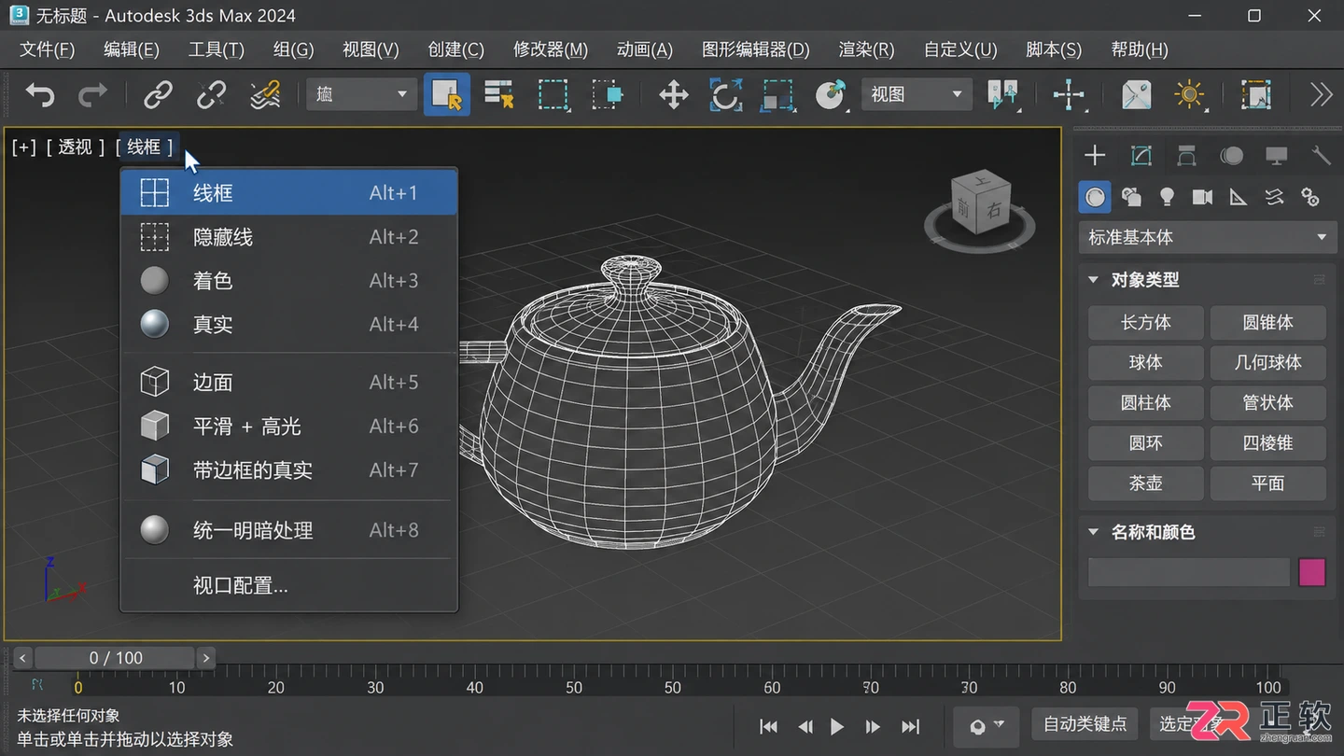1344x756 pixels.
Task: Open 视口配置... menu entry
Action: click(x=289, y=586)
